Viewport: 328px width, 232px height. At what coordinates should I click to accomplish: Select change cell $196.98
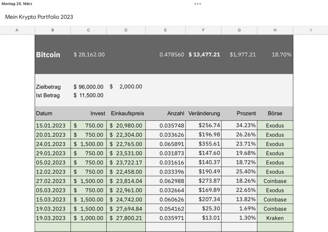click(x=203, y=135)
